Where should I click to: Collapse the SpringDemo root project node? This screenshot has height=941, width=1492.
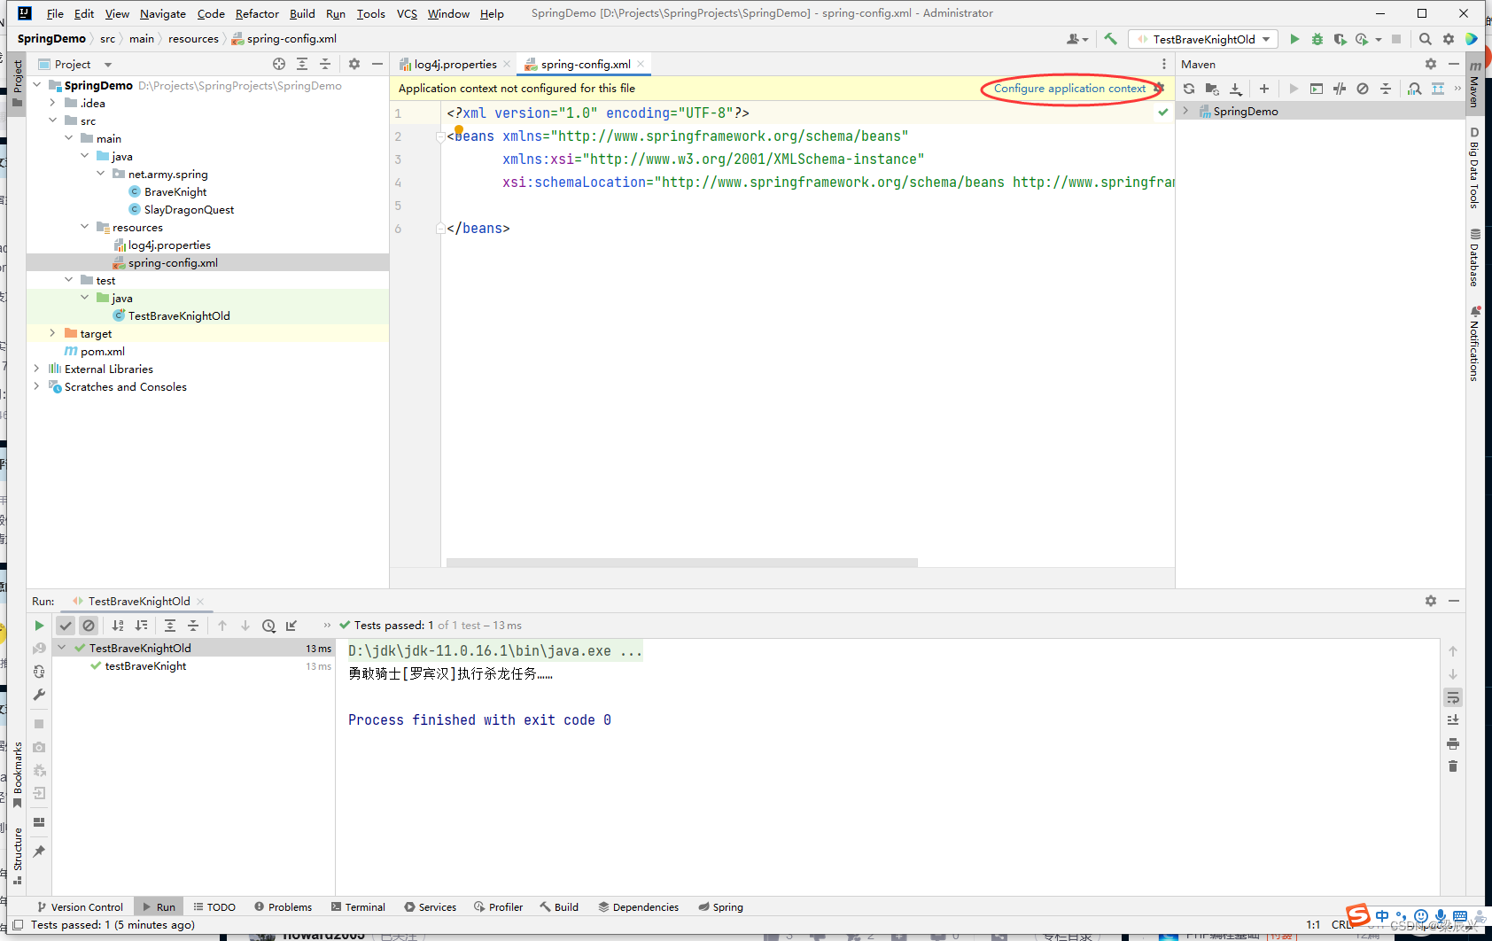pyautogui.click(x=37, y=85)
